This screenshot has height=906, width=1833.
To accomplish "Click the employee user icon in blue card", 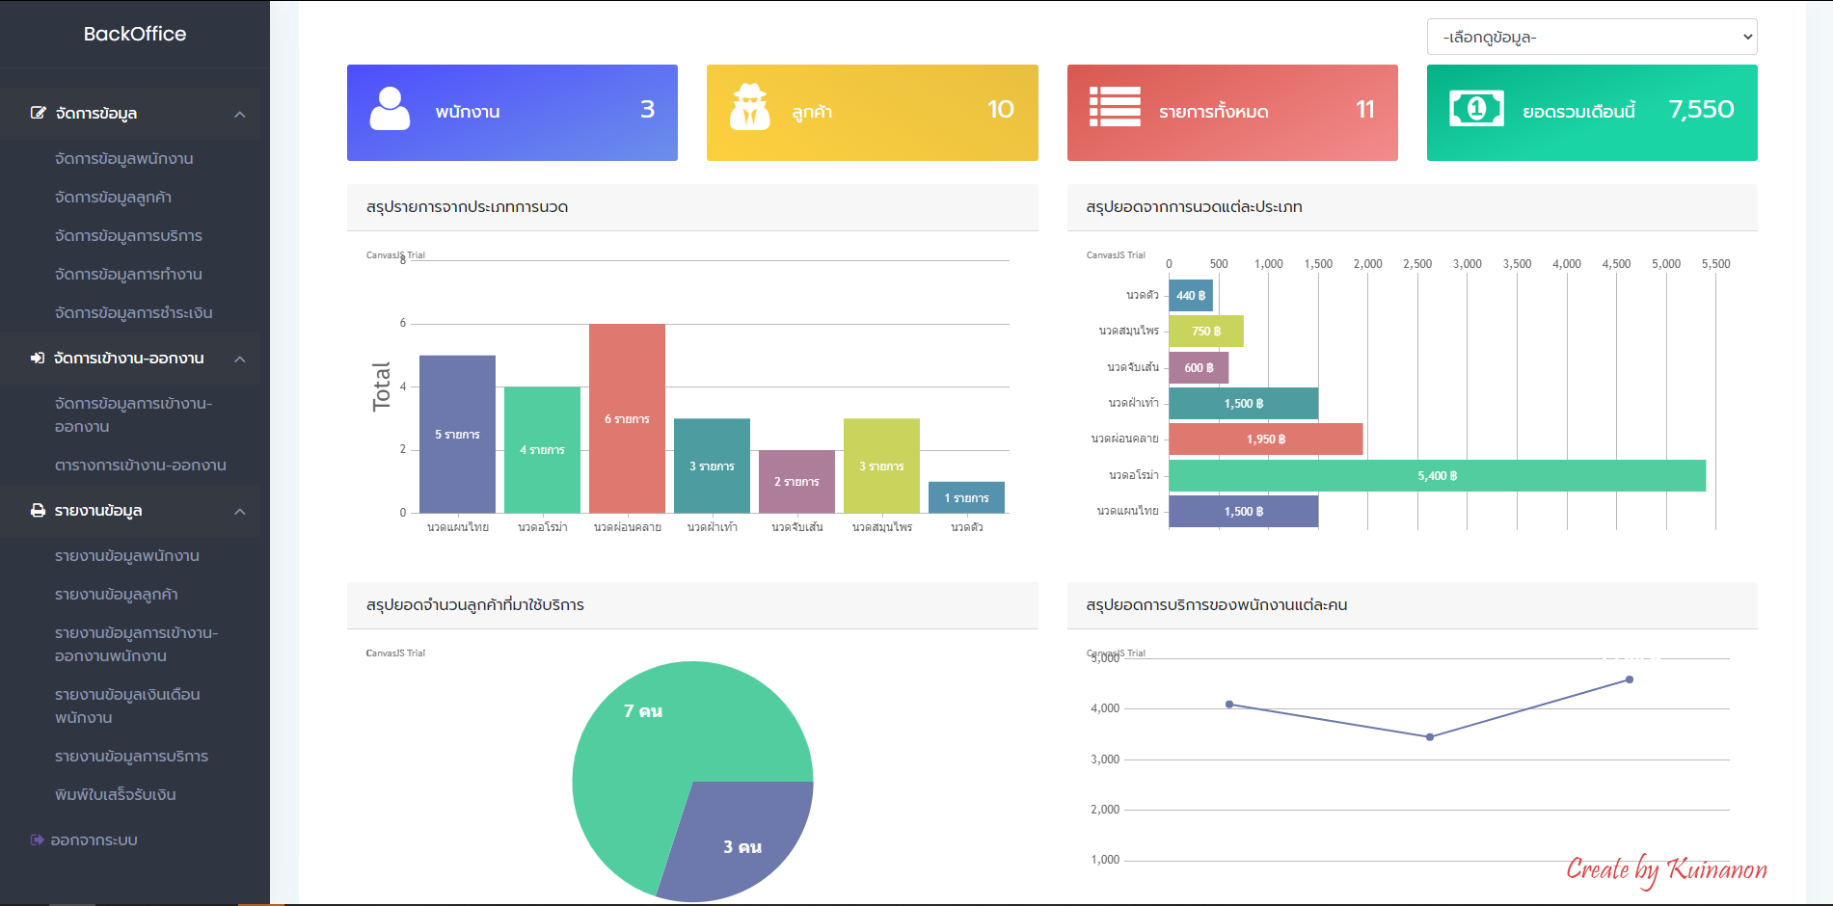I will coord(390,109).
